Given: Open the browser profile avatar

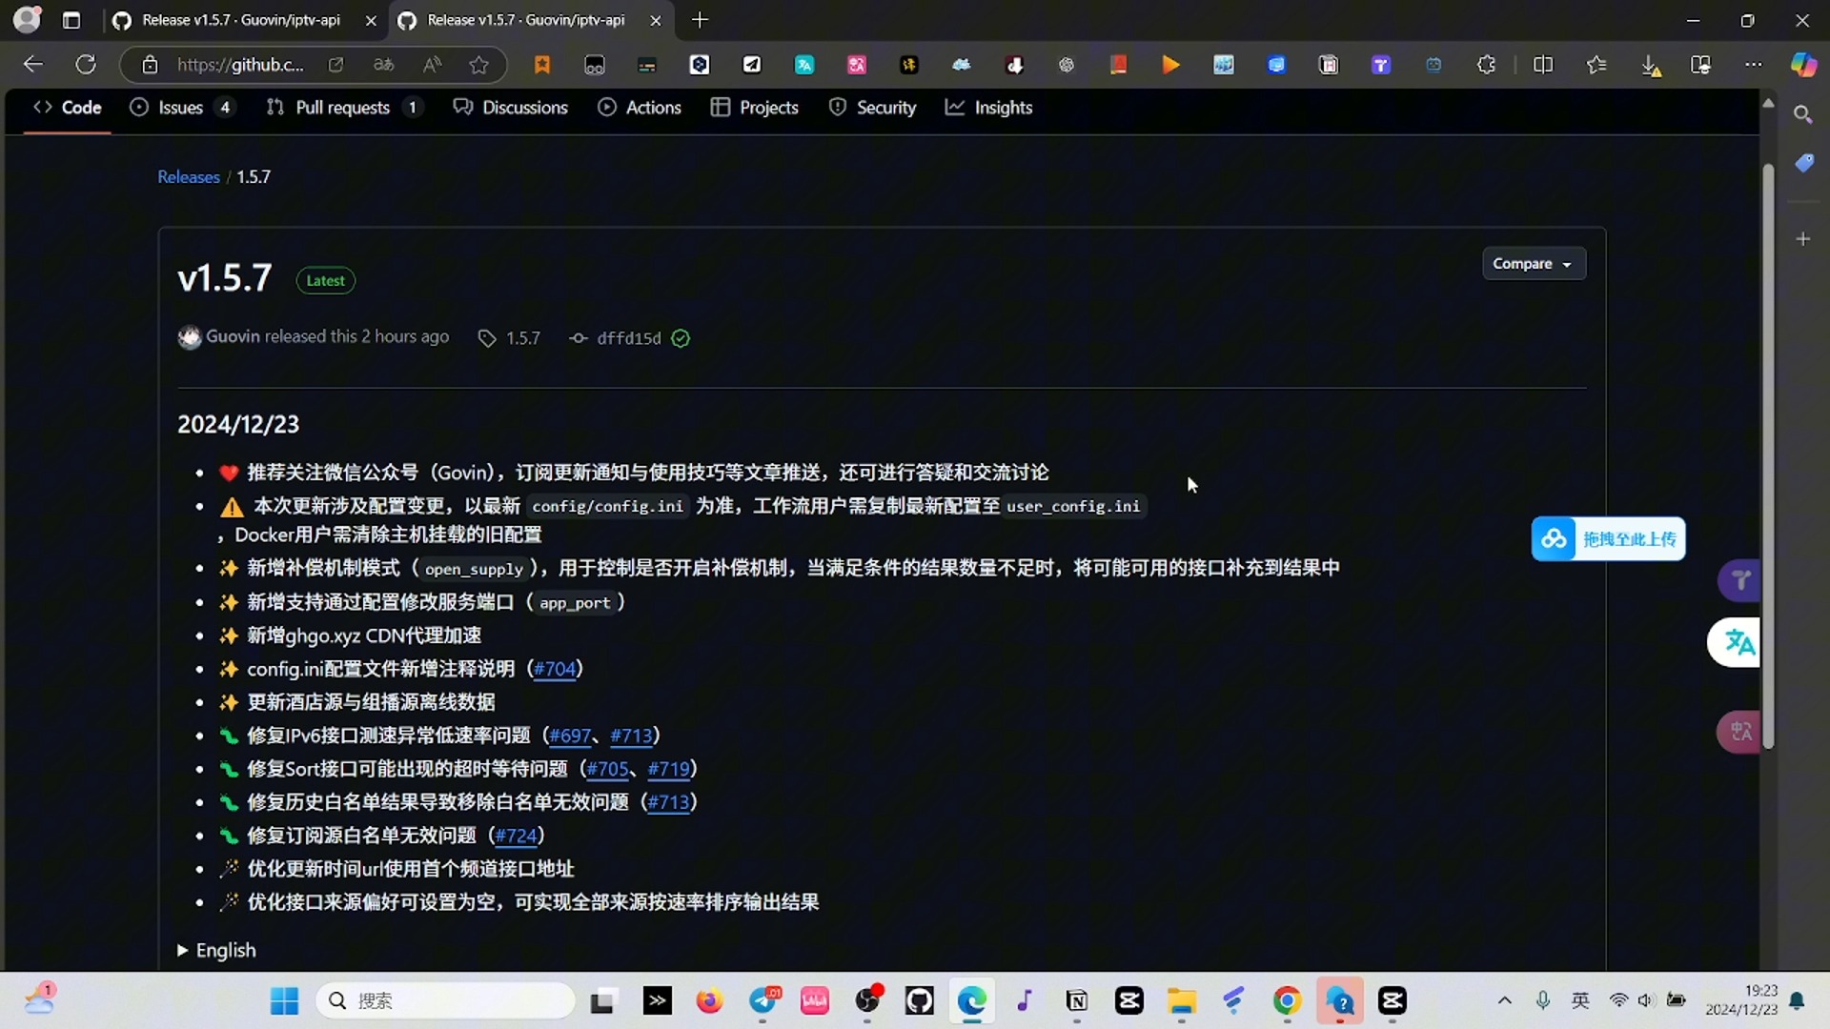Looking at the screenshot, I should click(27, 20).
